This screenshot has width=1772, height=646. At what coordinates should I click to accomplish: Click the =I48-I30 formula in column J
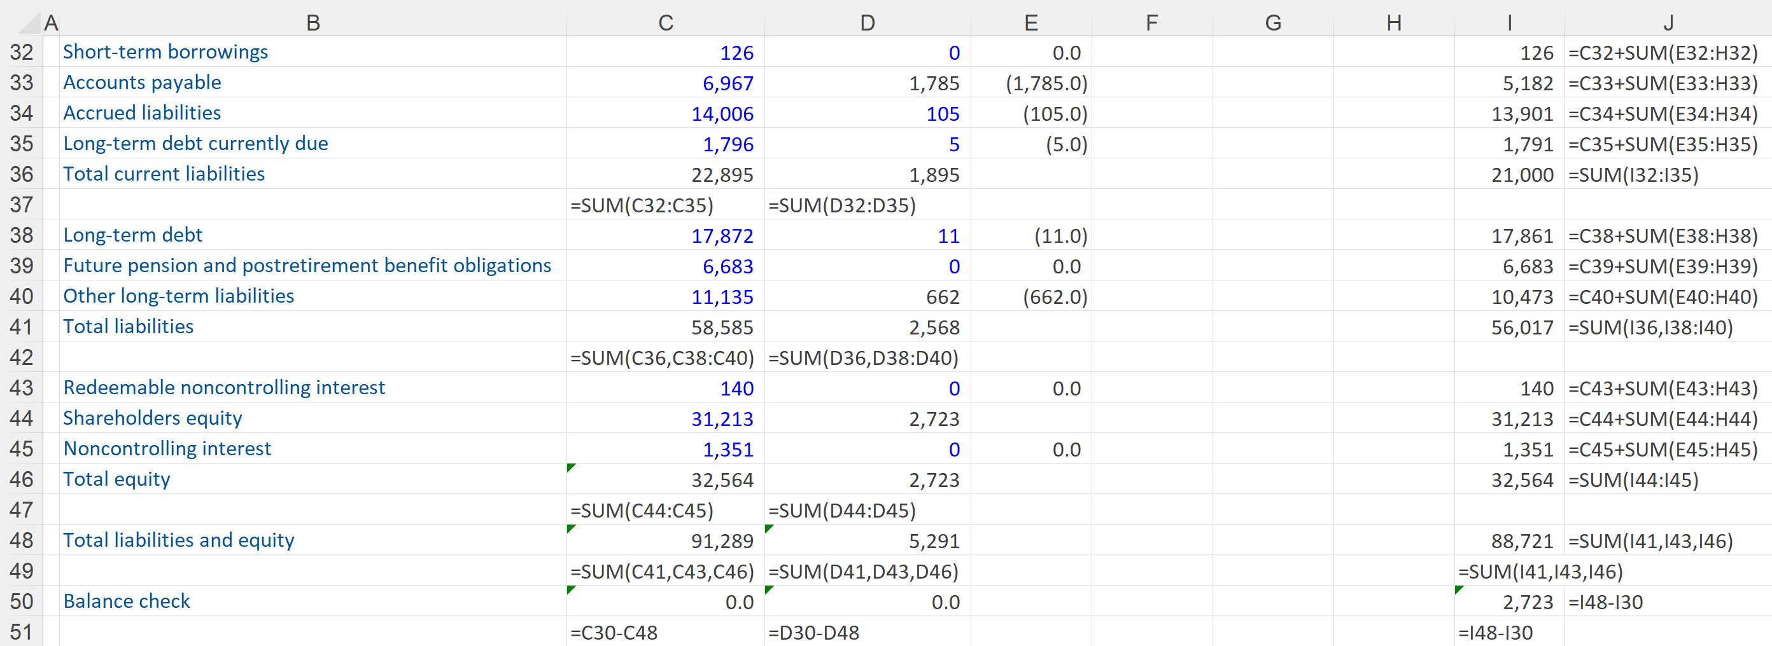pyautogui.click(x=1605, y=603)
